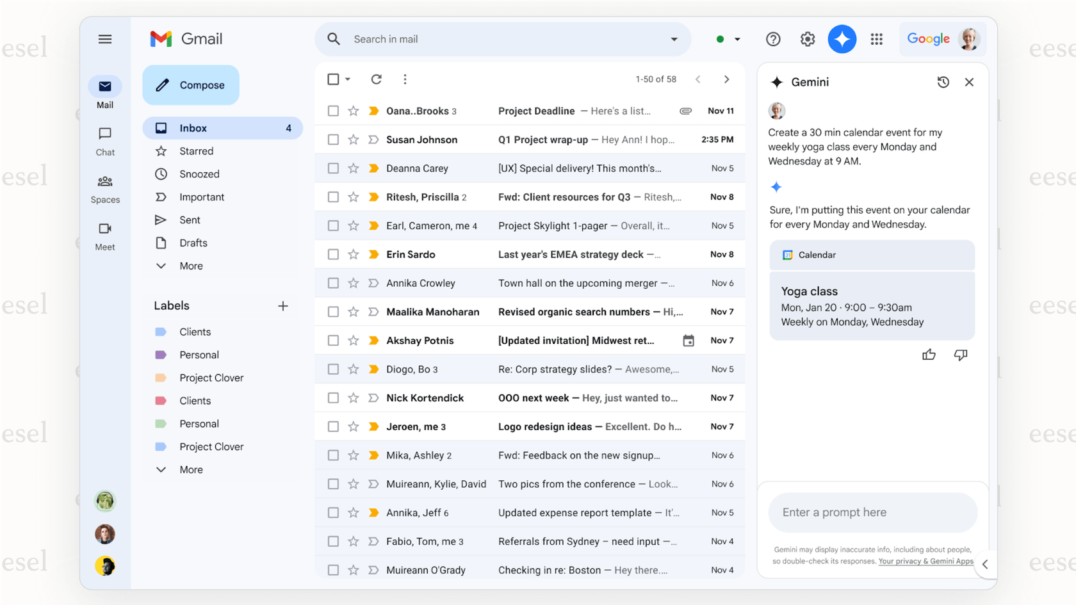This screenshot has height=605, width=1076.
Task: Select the checkbox on Deanna Carey's email
Action: click(333, 168)
